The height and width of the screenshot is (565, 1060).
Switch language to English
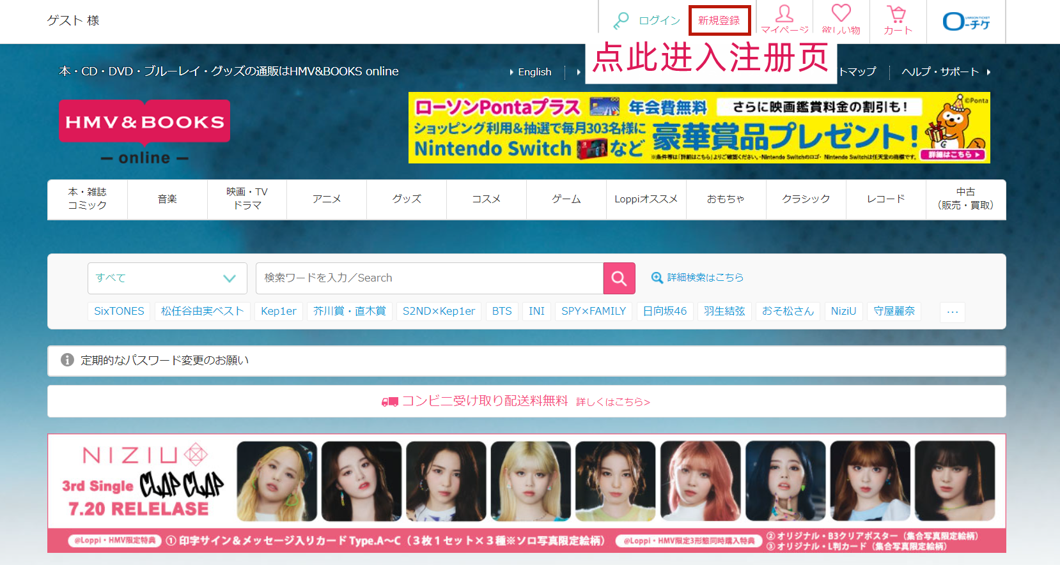[x=534, y=72]
